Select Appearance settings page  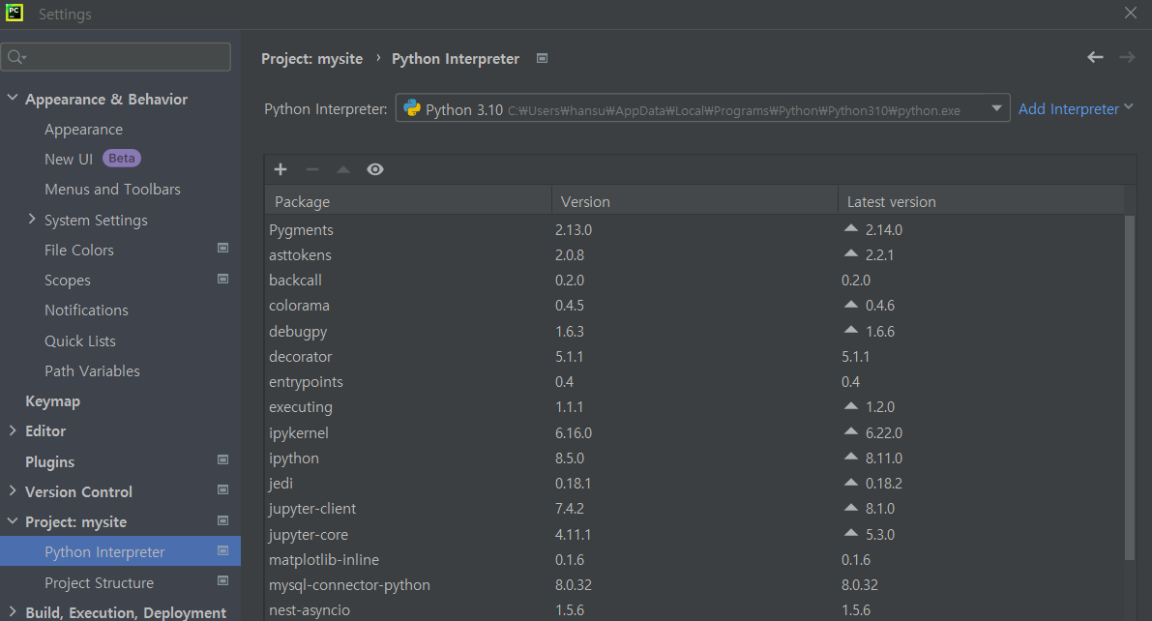point(84,130)
